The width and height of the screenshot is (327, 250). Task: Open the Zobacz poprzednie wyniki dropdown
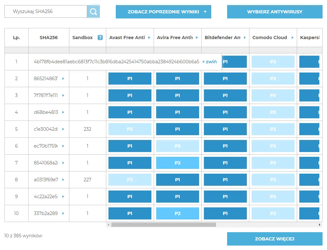pyautogui.click(x=163, y=12)
